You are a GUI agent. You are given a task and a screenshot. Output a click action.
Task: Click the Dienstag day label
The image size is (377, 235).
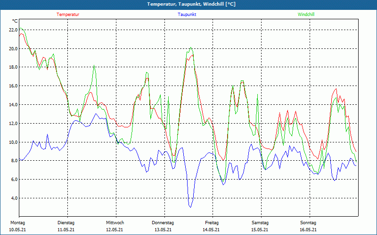(x=66, y=223)
